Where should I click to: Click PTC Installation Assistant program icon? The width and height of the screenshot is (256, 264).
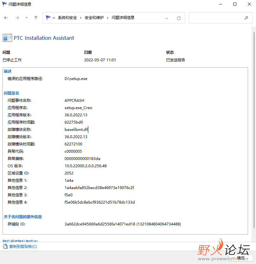pos(7,38)
